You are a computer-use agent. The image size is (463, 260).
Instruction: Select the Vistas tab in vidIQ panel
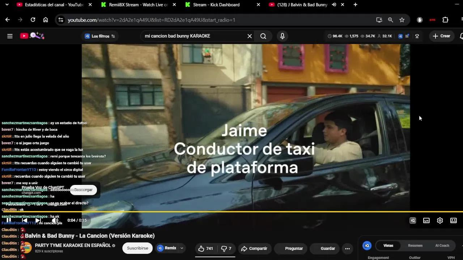(388, 246)
